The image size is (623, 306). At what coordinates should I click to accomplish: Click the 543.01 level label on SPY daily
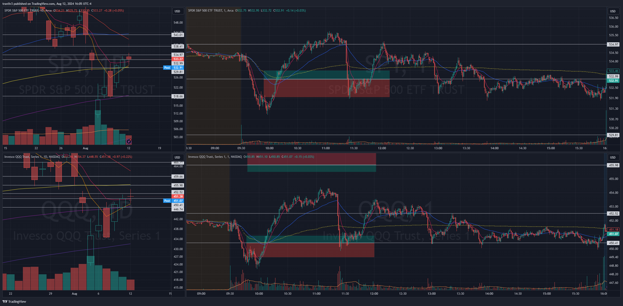click(178, 35)
